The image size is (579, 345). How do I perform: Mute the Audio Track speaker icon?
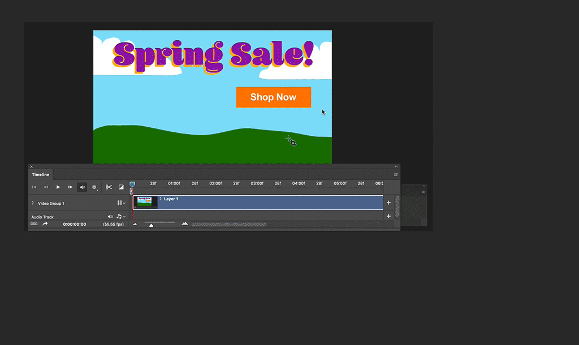[x=110, y=216]
